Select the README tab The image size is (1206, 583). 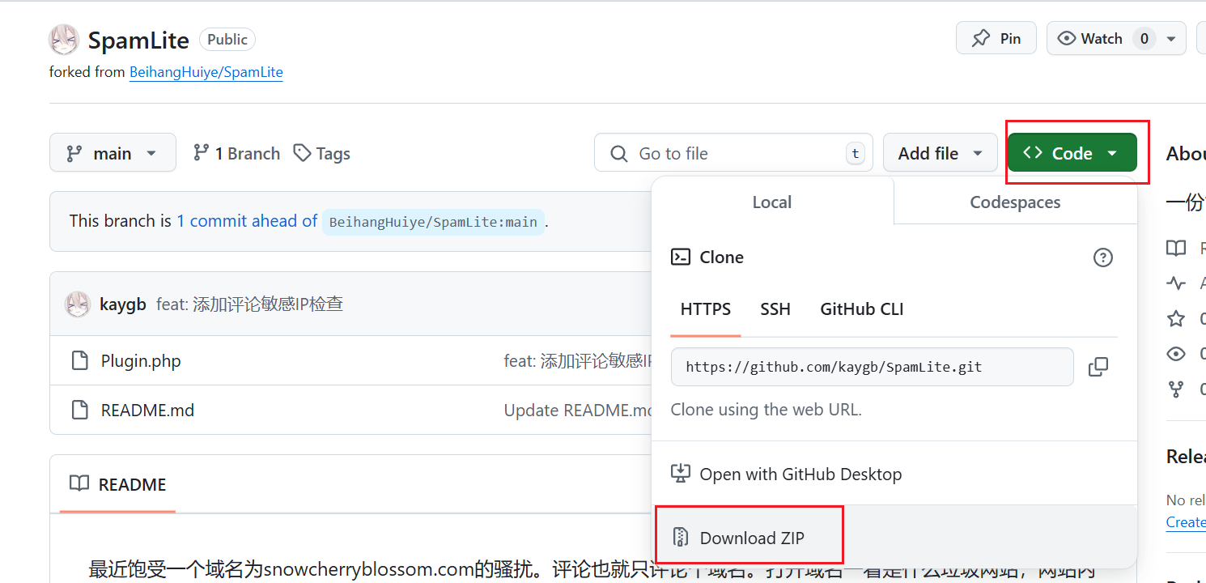pos(117,484)
